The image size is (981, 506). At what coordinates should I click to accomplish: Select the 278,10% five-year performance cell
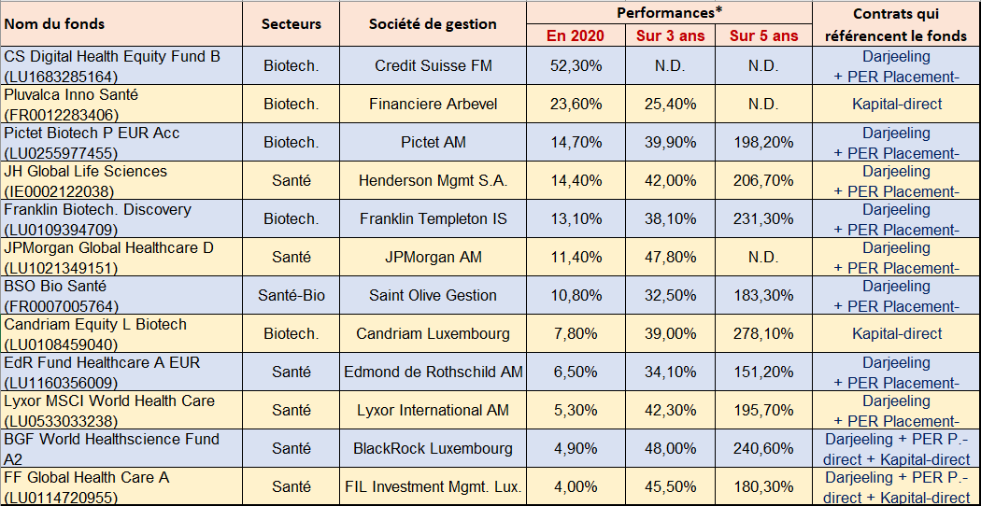[764, 333]
